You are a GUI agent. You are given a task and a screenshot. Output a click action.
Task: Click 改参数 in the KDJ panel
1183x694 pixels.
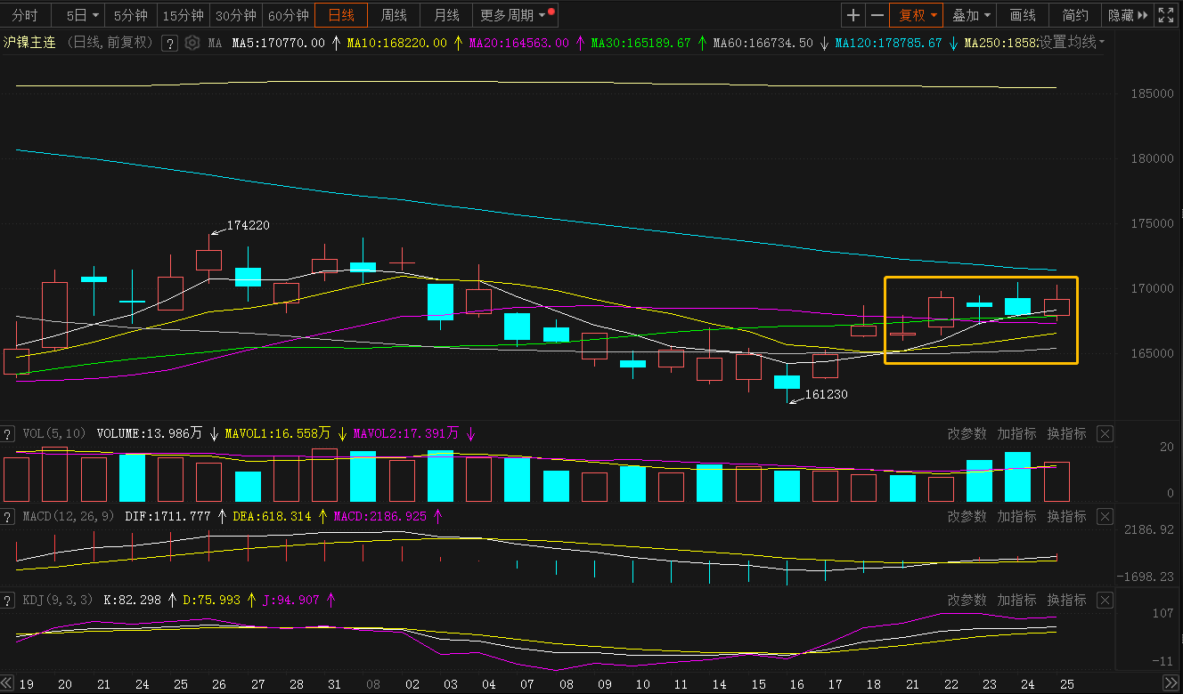coord(967,601)
